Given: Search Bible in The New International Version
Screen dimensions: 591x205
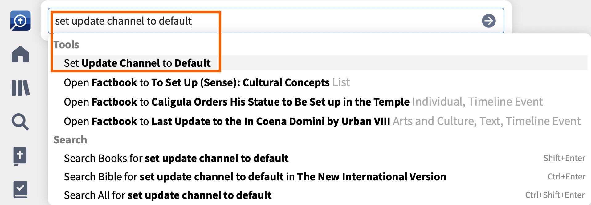Looking at the screenshot, I should tap(255, 177).
